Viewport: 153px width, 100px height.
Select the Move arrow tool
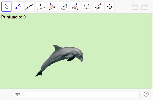coord(6,7)
